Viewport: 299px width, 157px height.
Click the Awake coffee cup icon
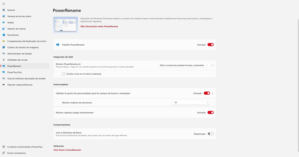coord(4,22)
